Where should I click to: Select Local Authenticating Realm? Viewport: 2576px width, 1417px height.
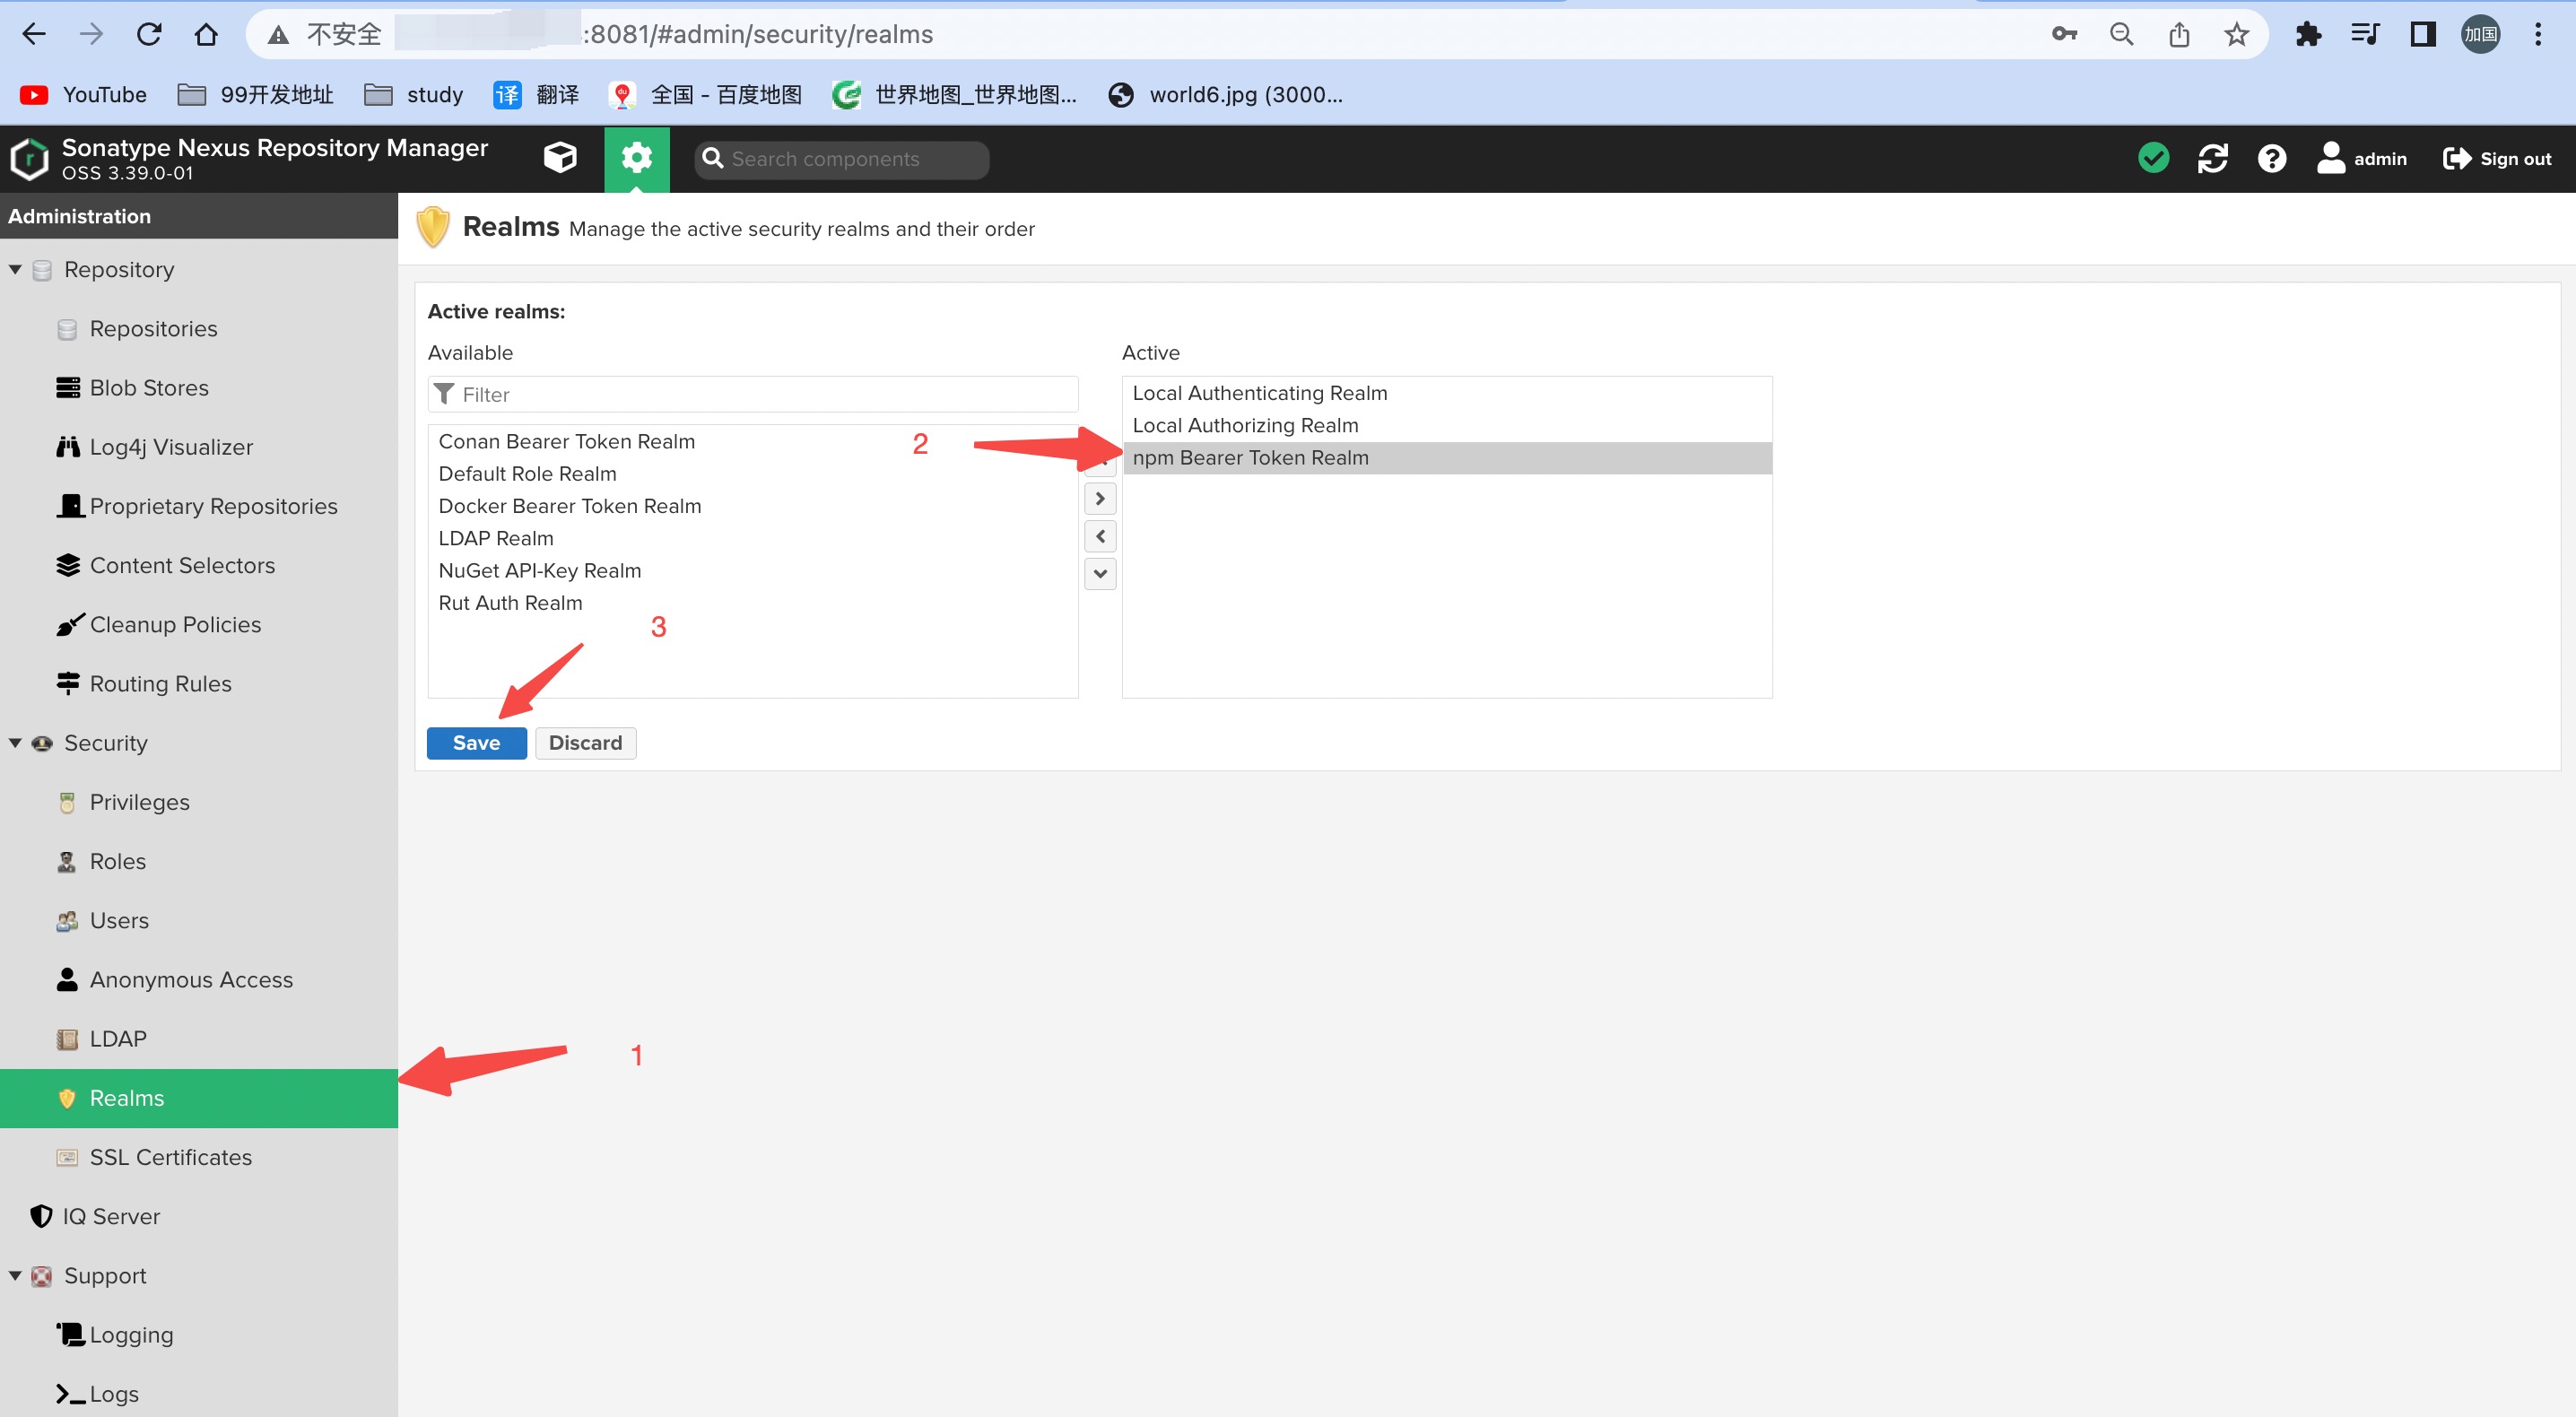[x=1447, y=393]
